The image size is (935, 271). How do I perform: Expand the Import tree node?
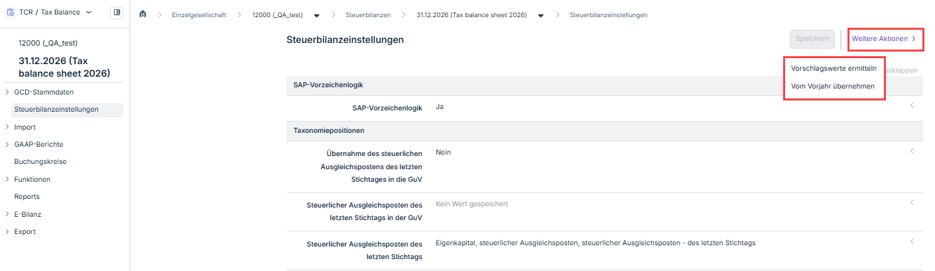7,127
